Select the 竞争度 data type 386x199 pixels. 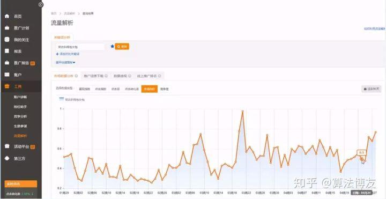[165, 89]
